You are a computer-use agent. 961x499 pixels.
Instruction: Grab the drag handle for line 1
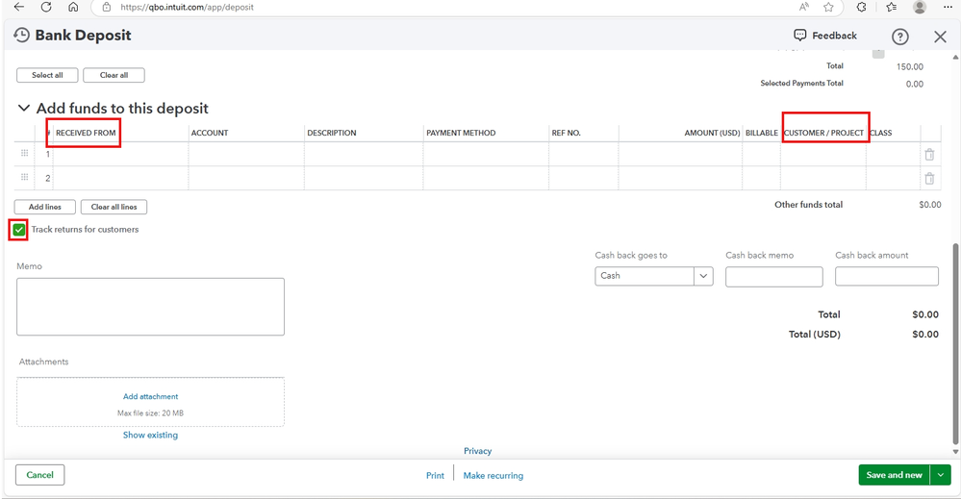[x=25, y=154]
